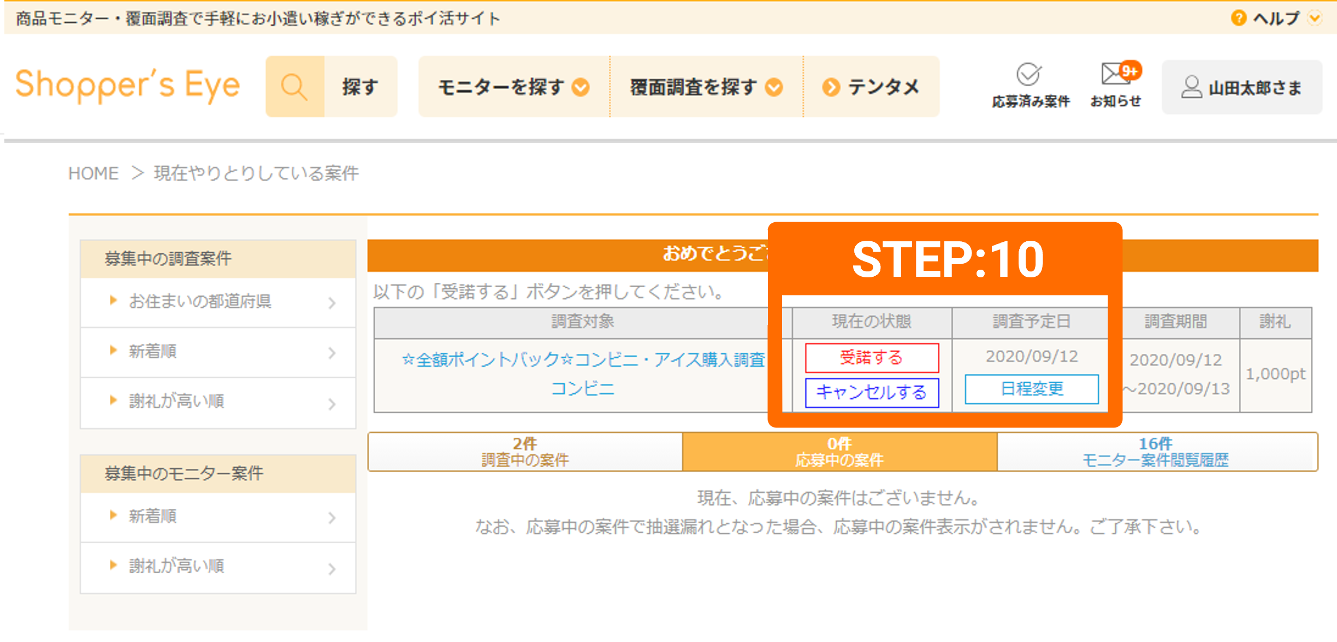Viewport: 1337px width, 642px height.
Task: Click the chevron arrow beside お住まいの都道府県
Action: point(332,303)
